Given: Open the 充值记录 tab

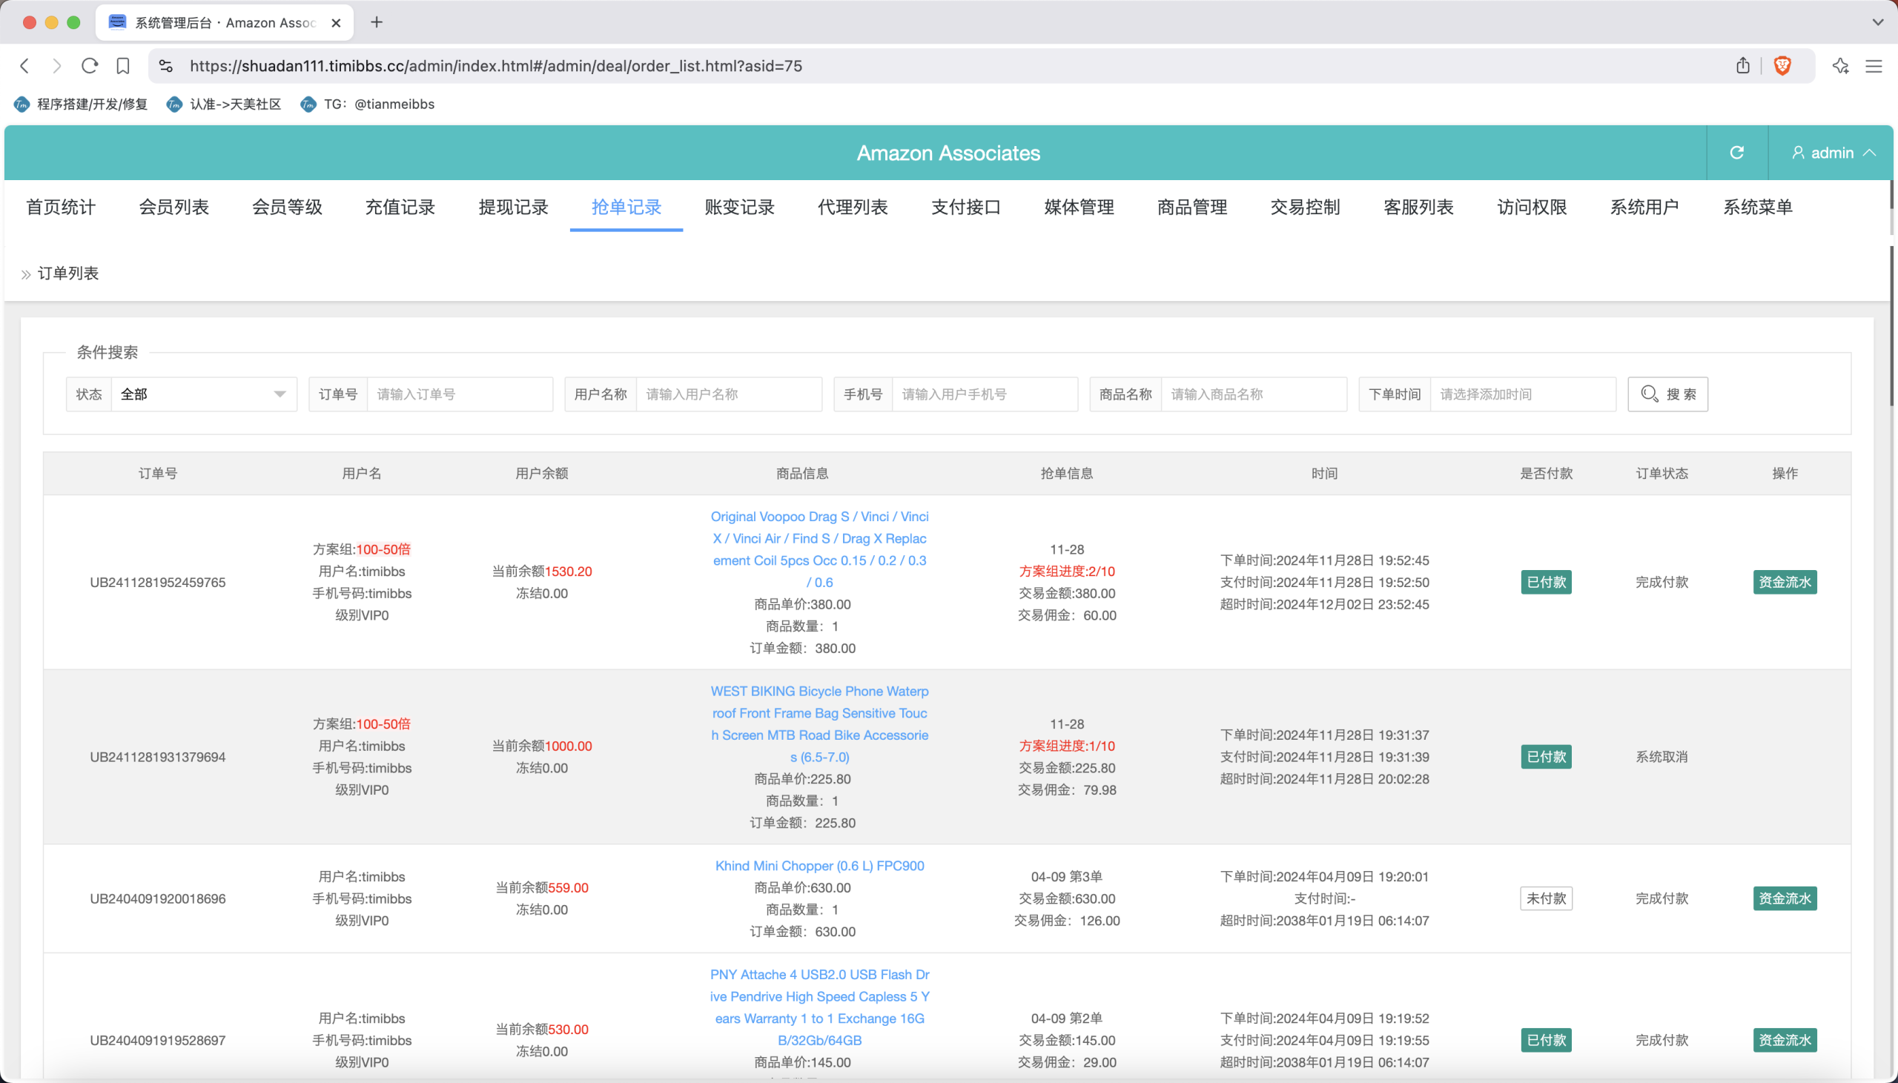Looking at the screenshot, I should pos(400,207).
